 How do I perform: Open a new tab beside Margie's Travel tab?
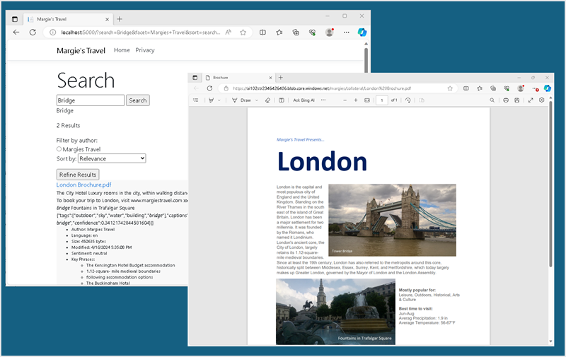(x=120, y=19)
